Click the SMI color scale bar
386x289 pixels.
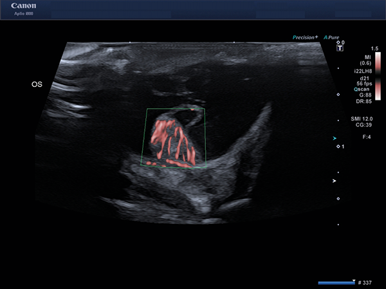(378, 76)
